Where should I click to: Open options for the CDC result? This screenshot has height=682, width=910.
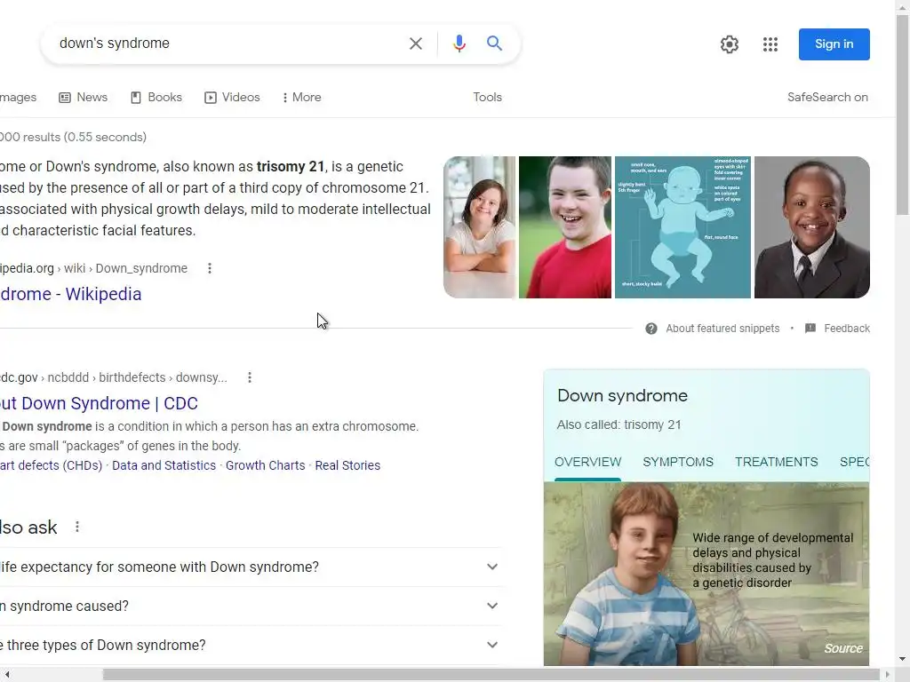pos(250,377)
